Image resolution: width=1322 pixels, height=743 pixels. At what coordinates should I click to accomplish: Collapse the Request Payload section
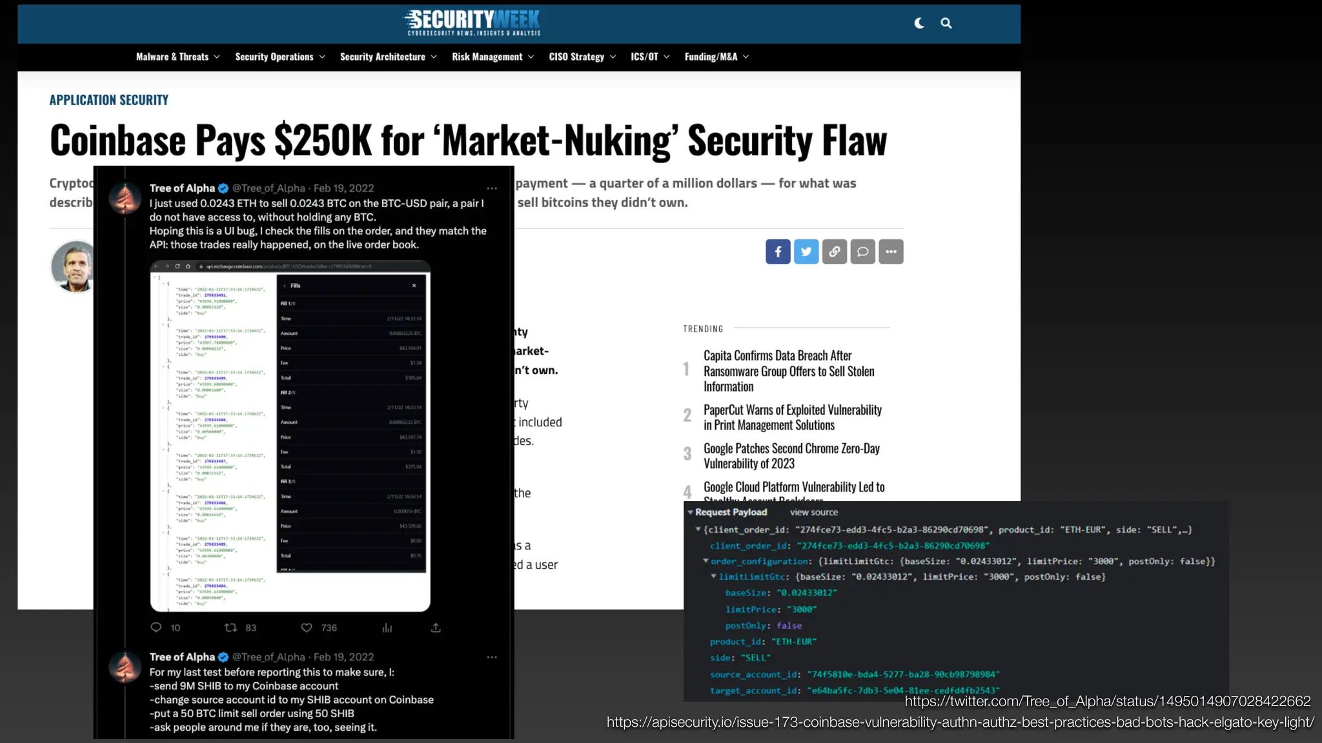(x=691, y=512)
